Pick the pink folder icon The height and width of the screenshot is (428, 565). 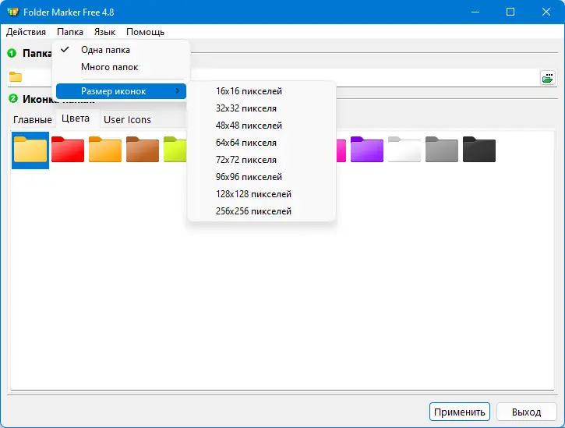341,150
